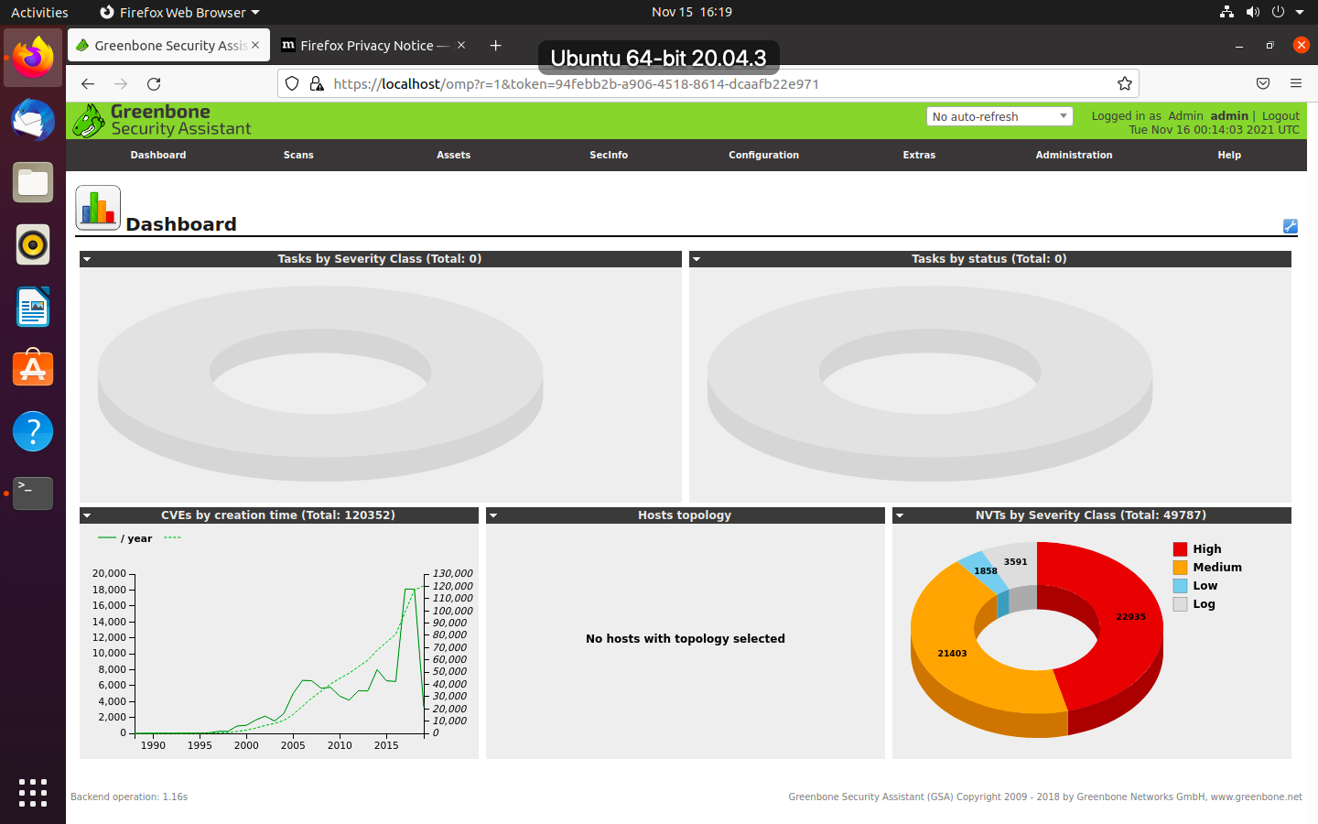Image resolution: width=1318 pixels, height=824 pixels.
Task: Expand CVEs by creation time chart menu
Action: click(87, 515)
